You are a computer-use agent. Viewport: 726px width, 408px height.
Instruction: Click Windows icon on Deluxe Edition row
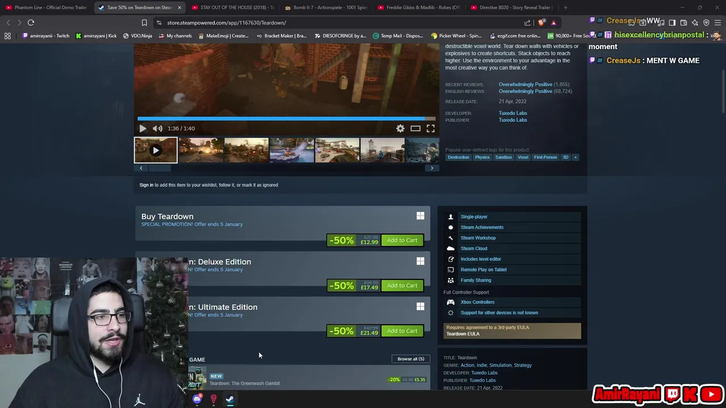[x=420, y=261]
